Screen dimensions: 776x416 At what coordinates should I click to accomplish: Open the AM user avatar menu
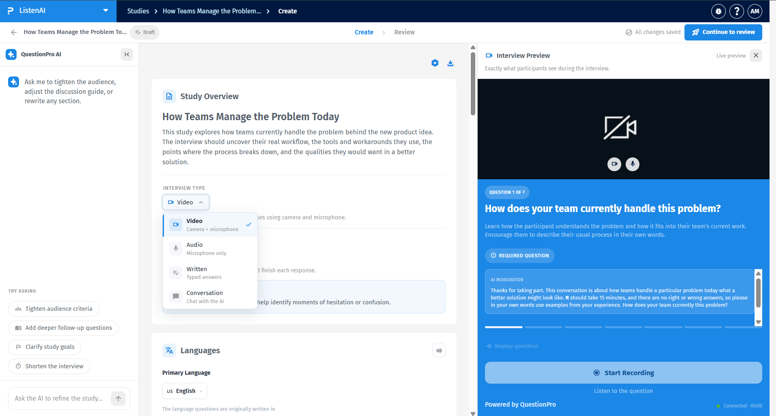tap(755, 11)
